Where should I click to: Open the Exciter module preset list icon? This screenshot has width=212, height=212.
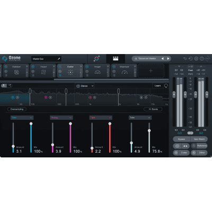click(60, 75)
